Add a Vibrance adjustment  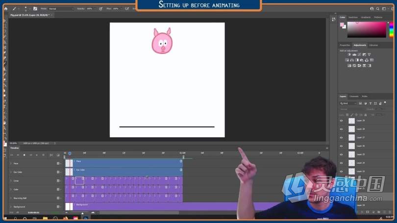coord(369,55)
